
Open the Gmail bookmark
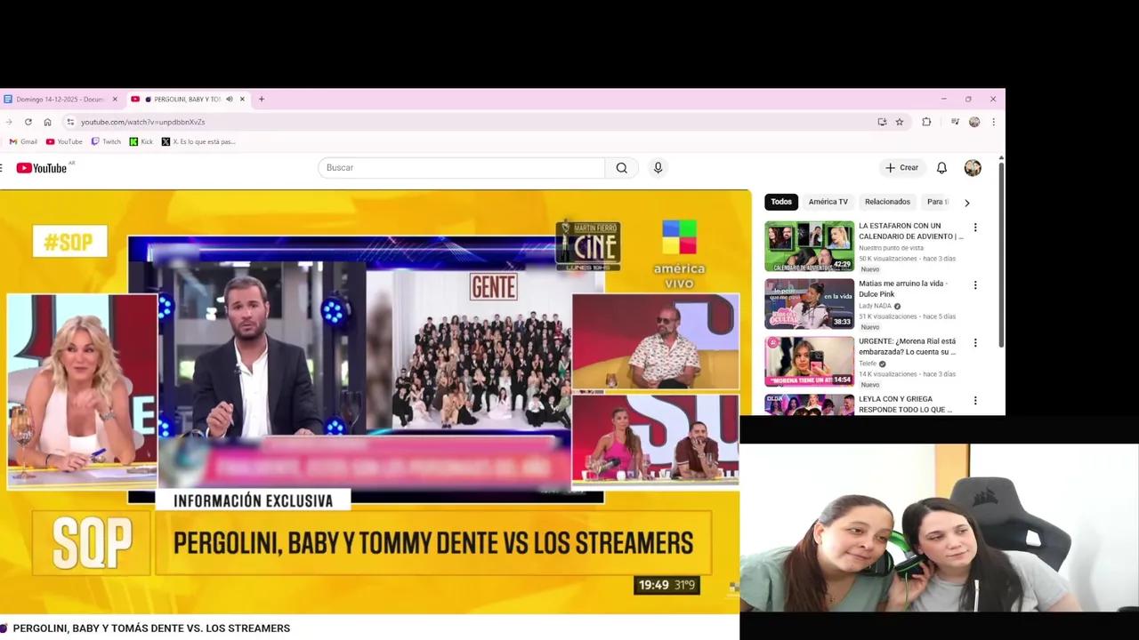(23, 141)
